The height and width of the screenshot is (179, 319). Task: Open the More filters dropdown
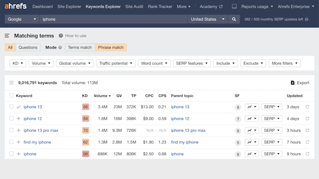point(285,63)
